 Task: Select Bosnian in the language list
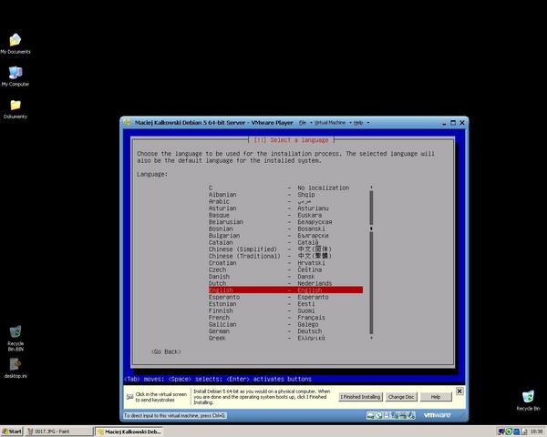pos(285,229)
